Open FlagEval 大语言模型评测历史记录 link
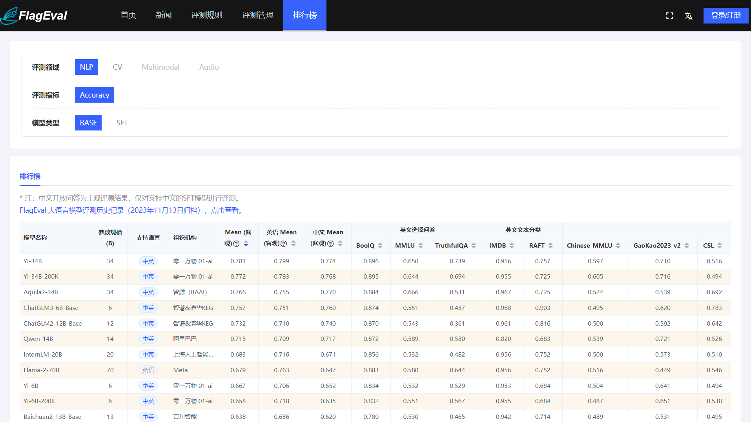 tap(131, 210)
